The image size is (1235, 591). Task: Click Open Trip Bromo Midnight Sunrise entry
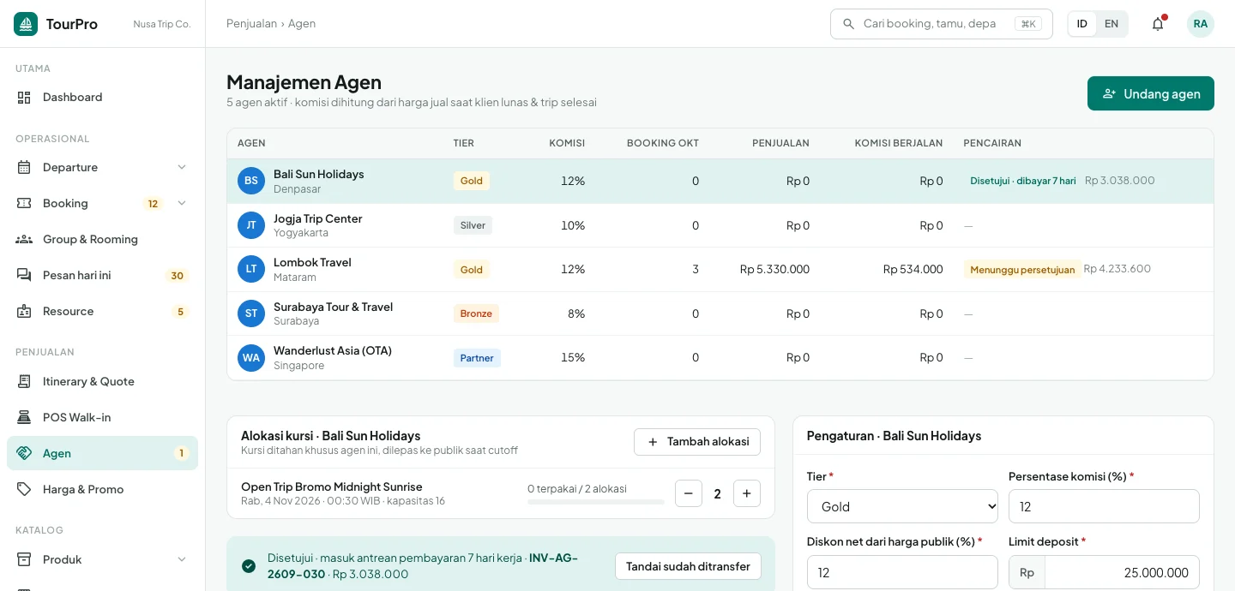332,487
